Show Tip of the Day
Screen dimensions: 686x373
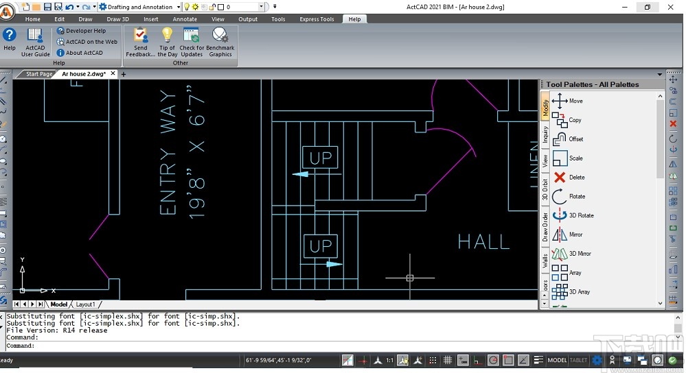[167, 42]
